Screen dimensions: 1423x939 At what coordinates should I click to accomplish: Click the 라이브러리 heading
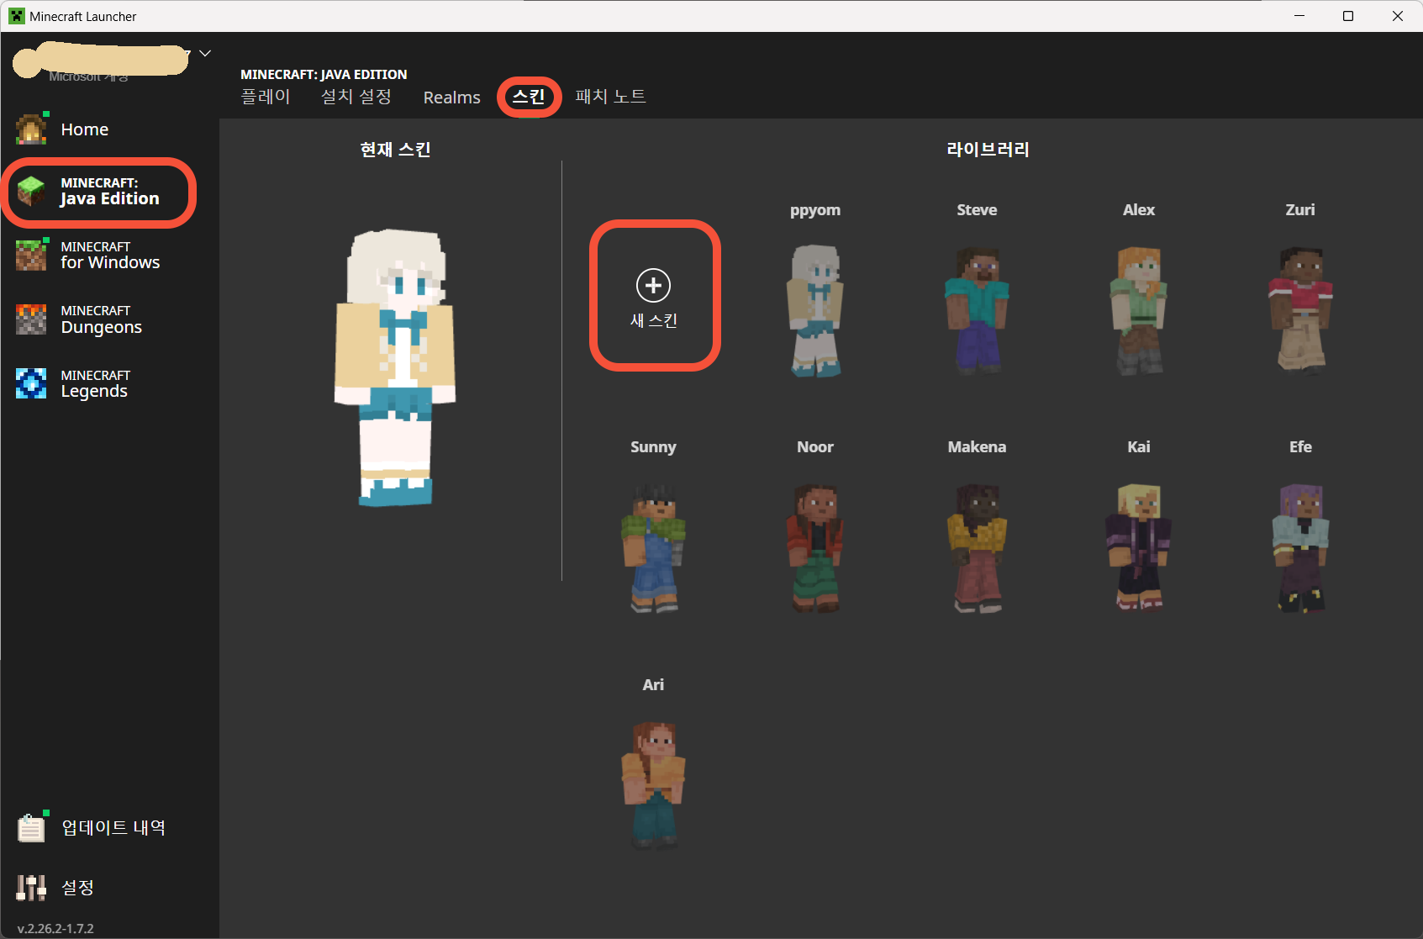tap(988, 150)
